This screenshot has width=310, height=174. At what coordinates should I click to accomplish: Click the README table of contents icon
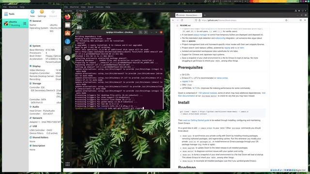(177, 26)
